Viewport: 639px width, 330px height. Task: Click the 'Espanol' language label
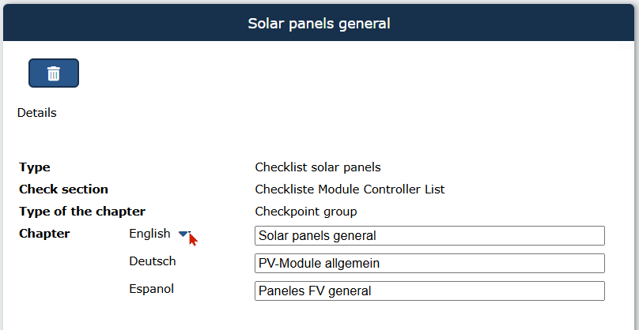[152, 289]
